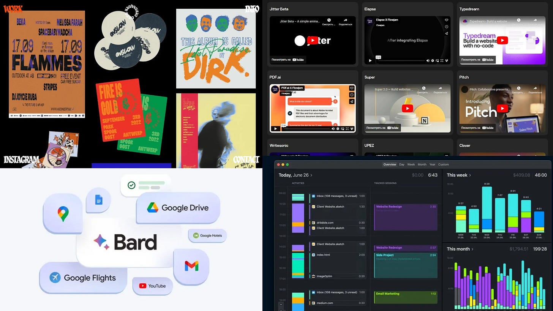Add Elapse video to Watch Later
Screen dimensions: 553x311
[x=447, y=27]
